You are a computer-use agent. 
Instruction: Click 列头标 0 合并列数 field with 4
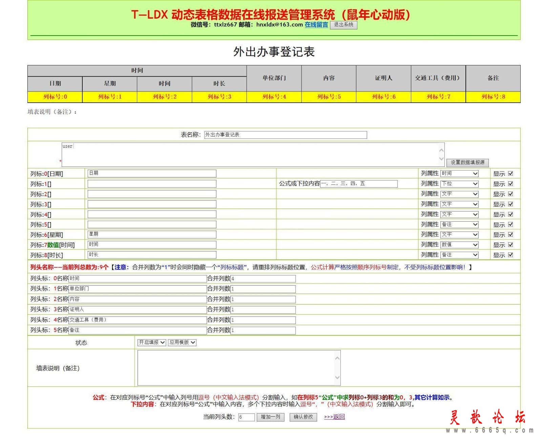[263, 279]
